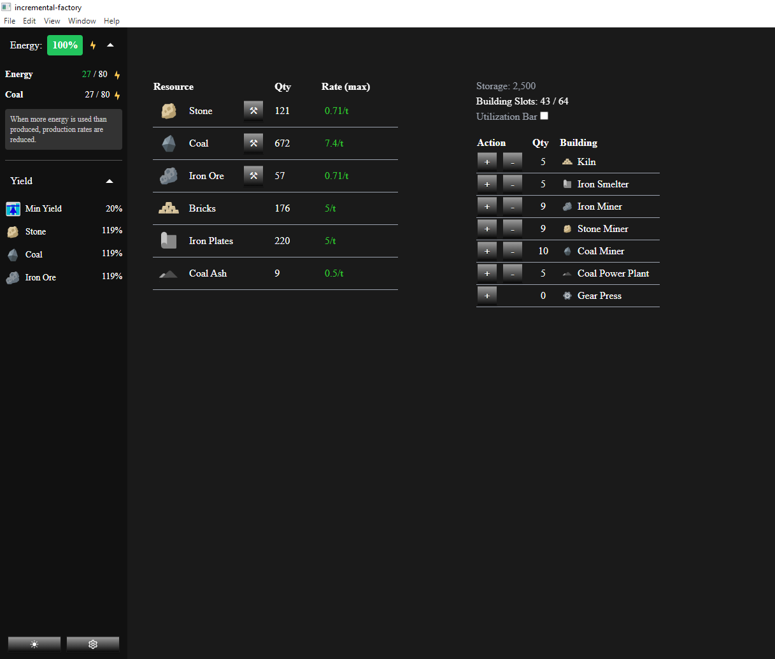Add an Iron Smelter with plus
This screenshot has width=775, height=659.
pyautogui.click(x=487, y=184)
